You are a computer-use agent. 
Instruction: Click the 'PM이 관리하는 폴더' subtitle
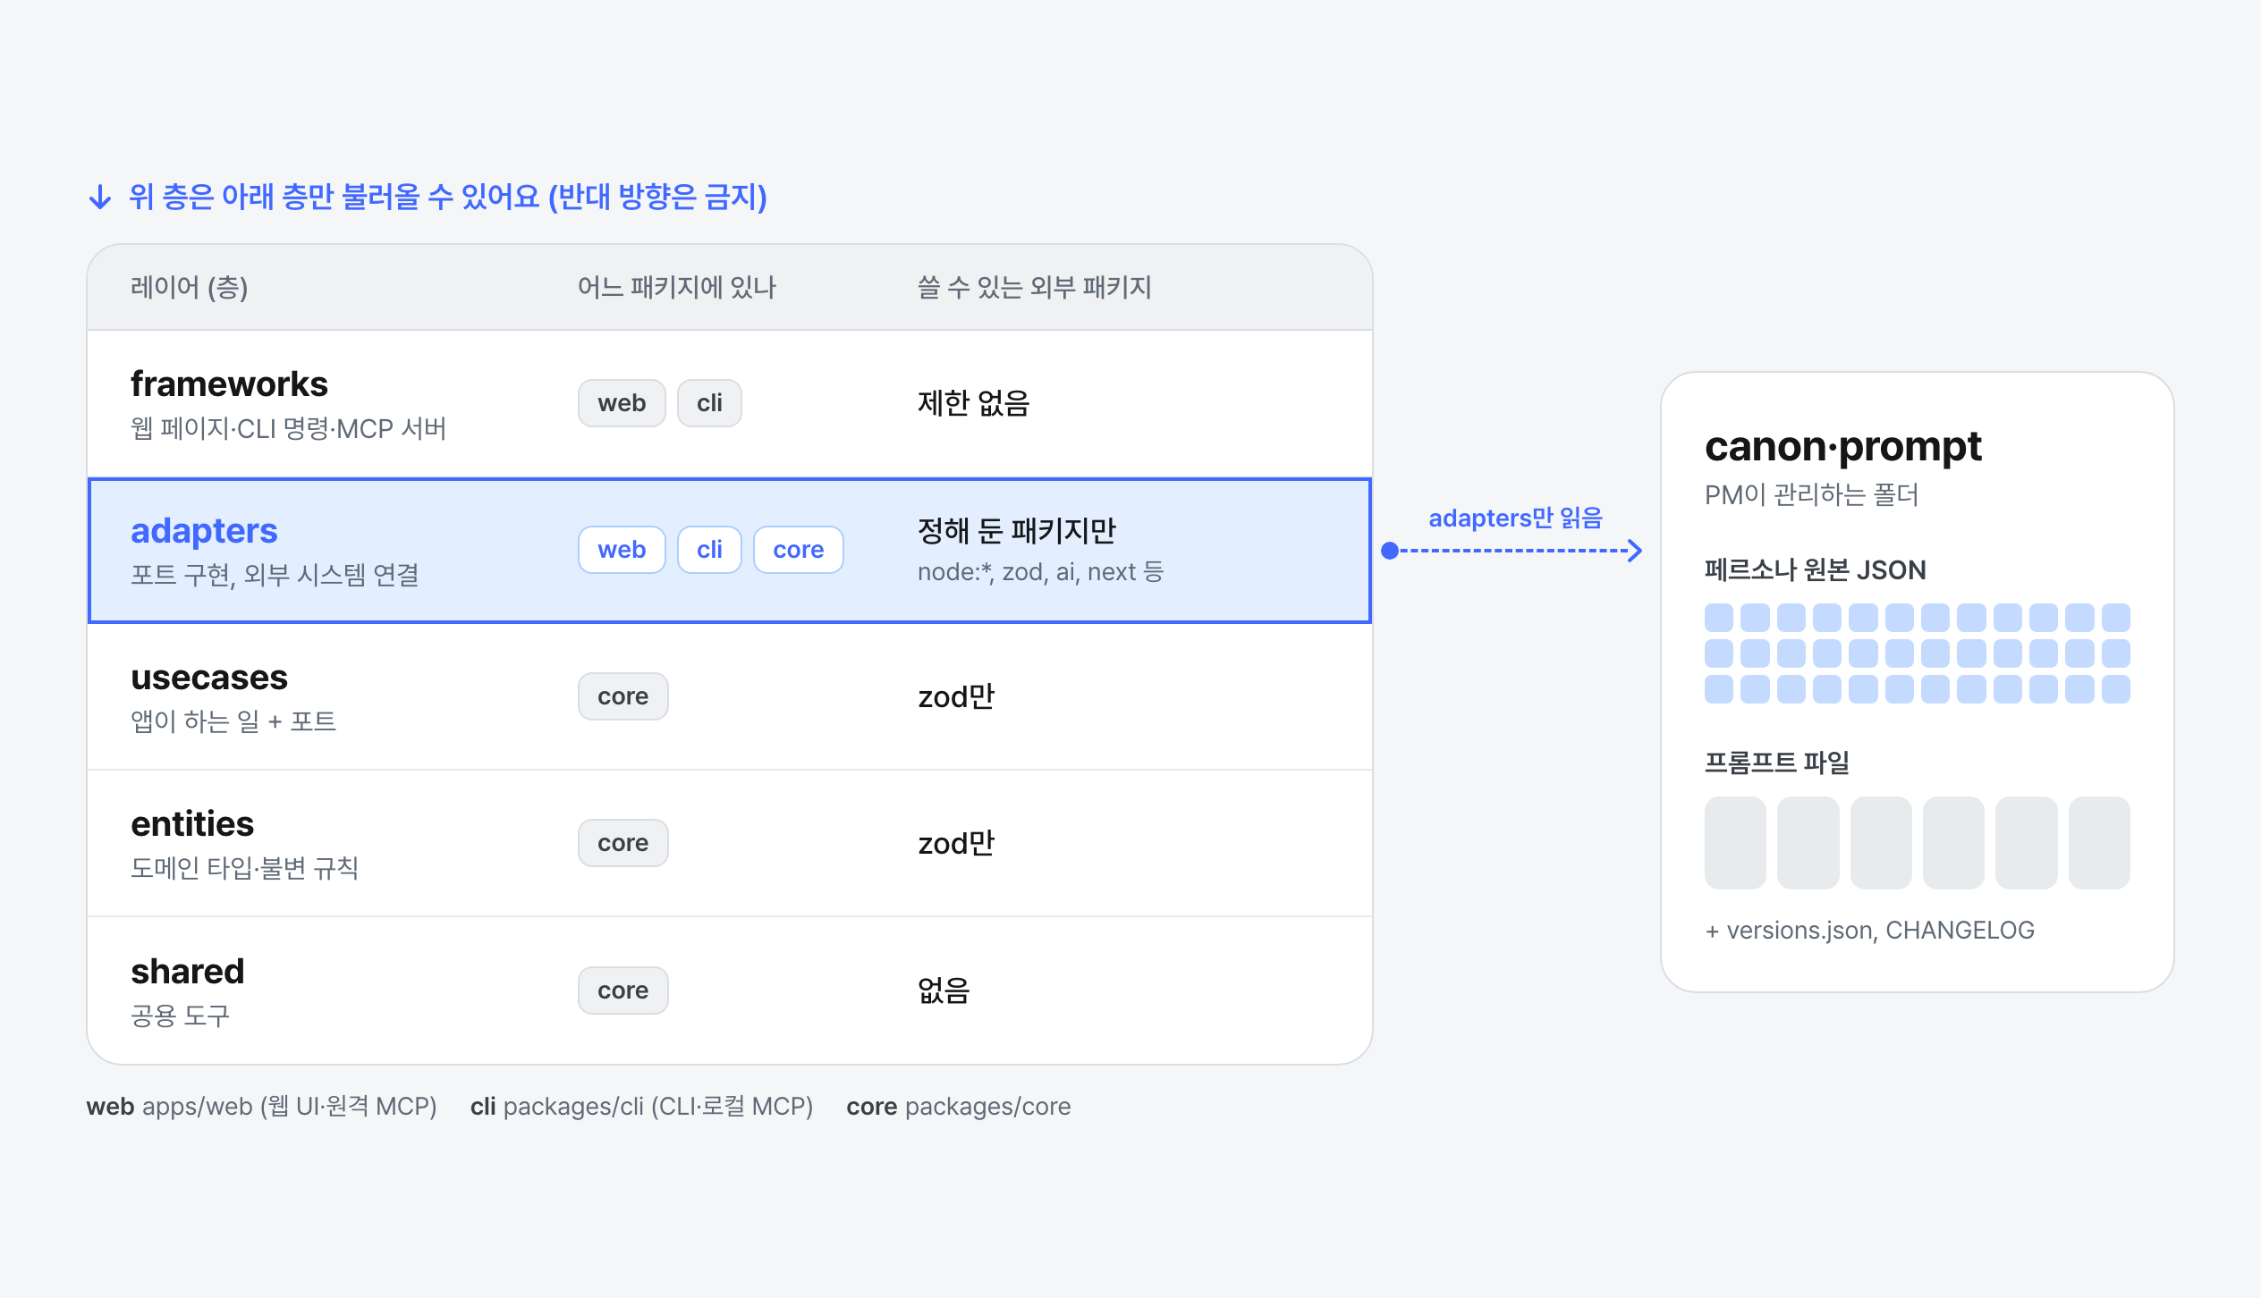(x=1811, y=495)
